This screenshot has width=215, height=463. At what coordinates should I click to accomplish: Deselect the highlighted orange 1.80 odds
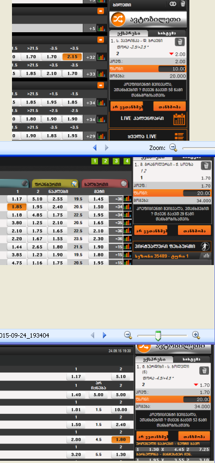[x=121, y=440]
